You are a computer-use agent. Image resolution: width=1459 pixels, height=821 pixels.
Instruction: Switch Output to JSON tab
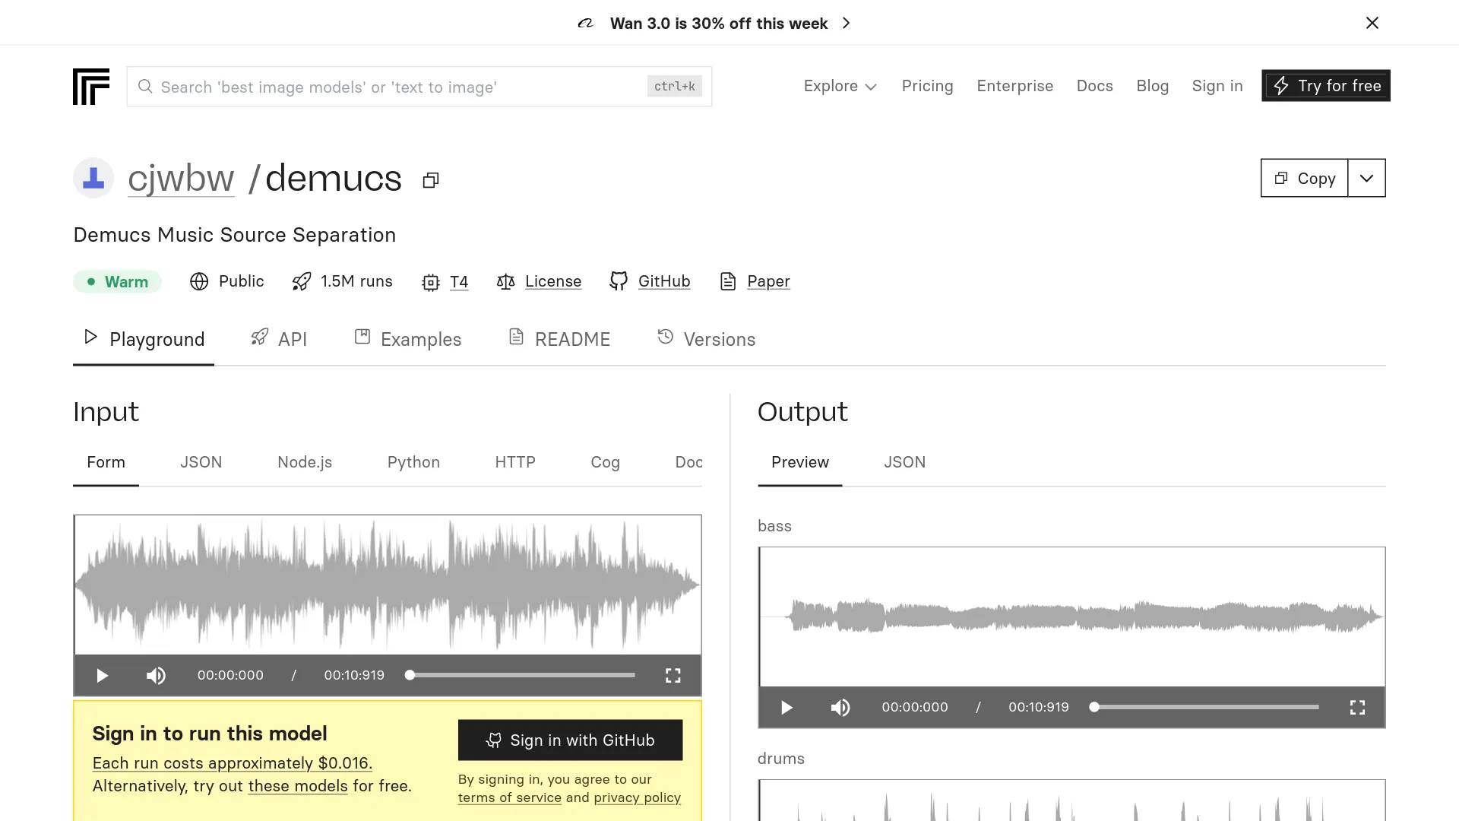click(x=904, y=462)
